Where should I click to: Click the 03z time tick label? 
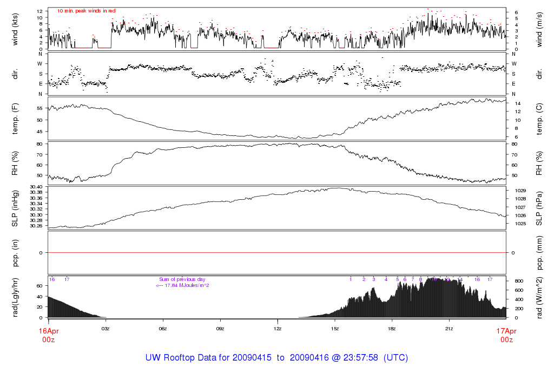tap(106, 328)
